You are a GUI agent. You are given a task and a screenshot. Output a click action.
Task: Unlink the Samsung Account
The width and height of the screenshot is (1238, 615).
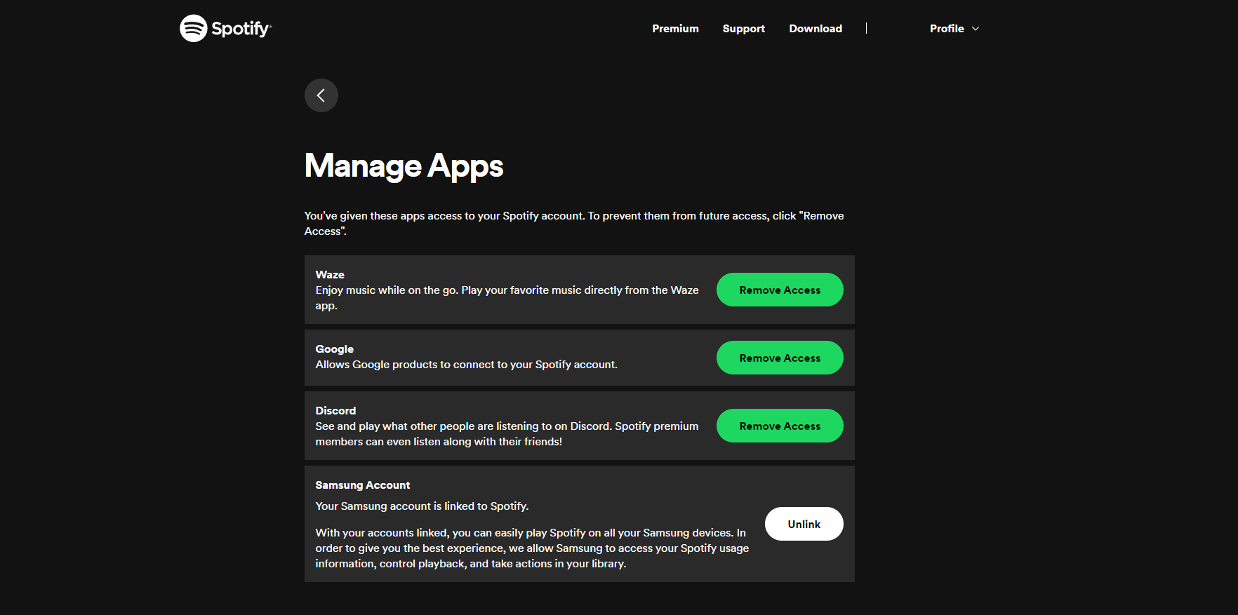804,524
